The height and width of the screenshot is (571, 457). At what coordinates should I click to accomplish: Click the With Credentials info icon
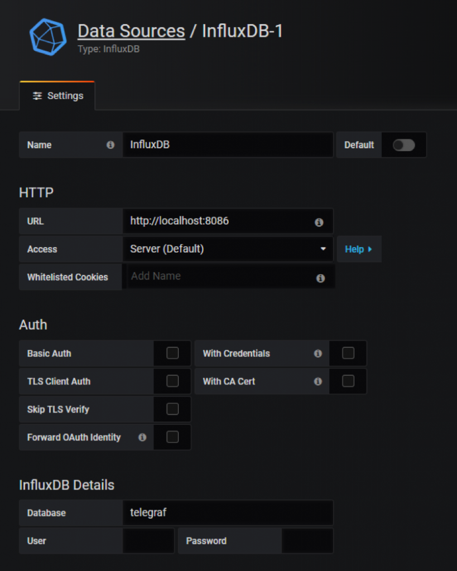click(x=318, y=353)
